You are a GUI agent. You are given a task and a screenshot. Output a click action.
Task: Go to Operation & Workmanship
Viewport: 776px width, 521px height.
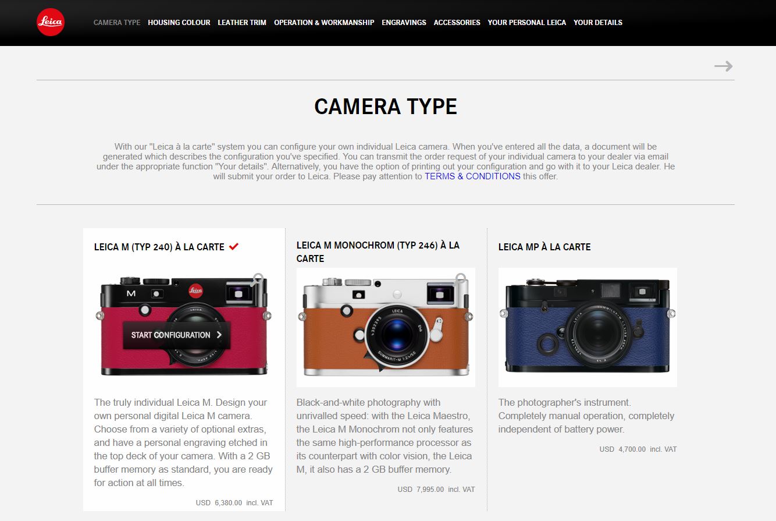(x=324, y=22)
